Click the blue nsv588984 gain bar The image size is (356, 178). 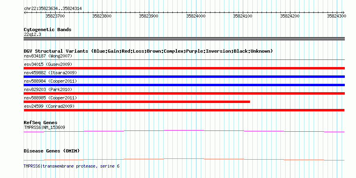pyautogui.click(x=184, y=85)
